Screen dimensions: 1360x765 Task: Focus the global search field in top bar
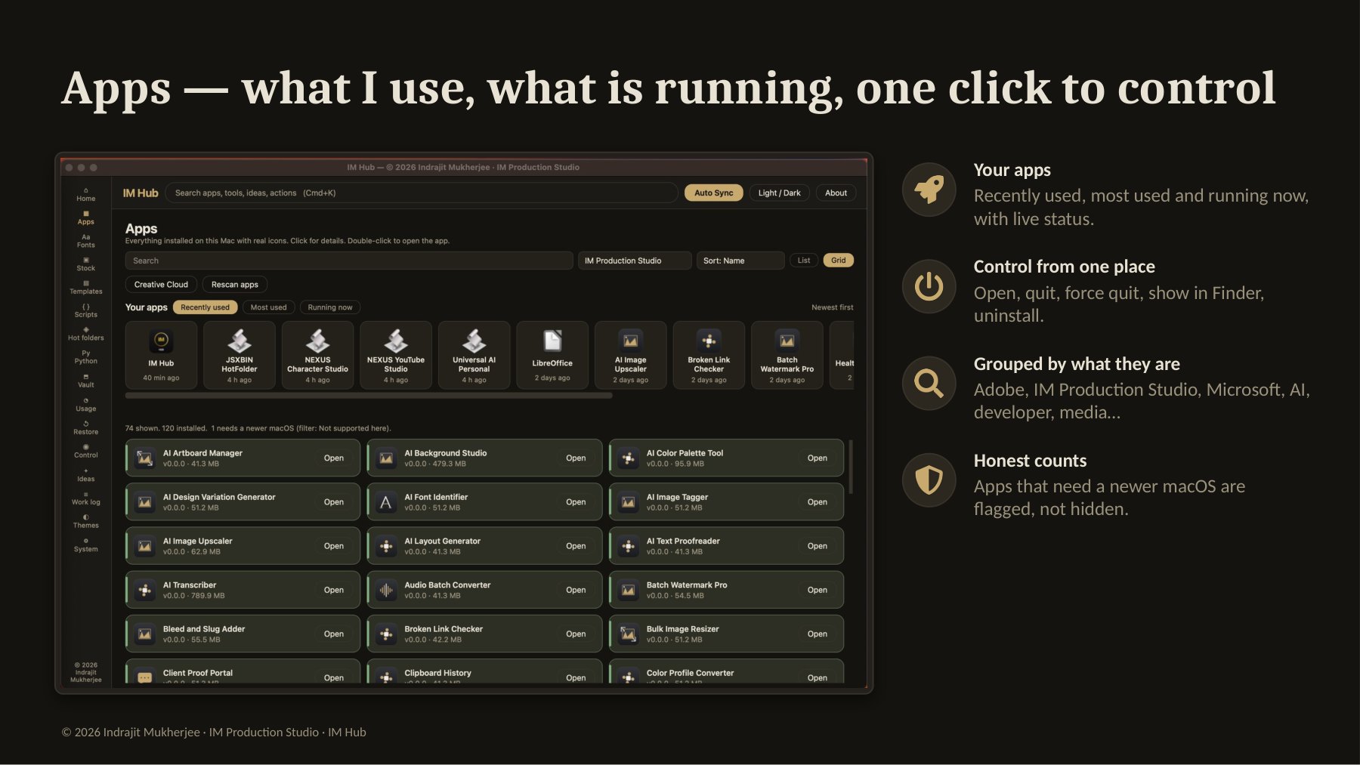pyautogui.click(x=422, y=193)
